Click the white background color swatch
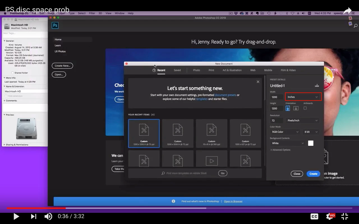Image resolution: width=359 pixels, height=224 pixels. [311, 143]
